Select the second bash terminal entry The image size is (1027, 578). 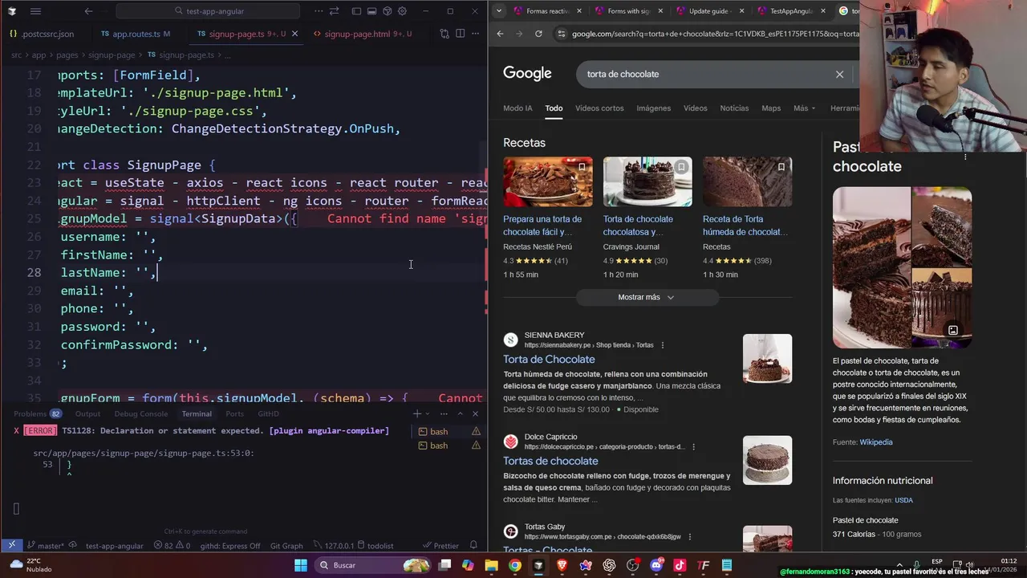449,446
